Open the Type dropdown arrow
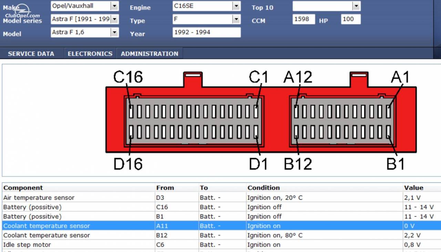Screen dimensions: 441x252 point(236,19)
